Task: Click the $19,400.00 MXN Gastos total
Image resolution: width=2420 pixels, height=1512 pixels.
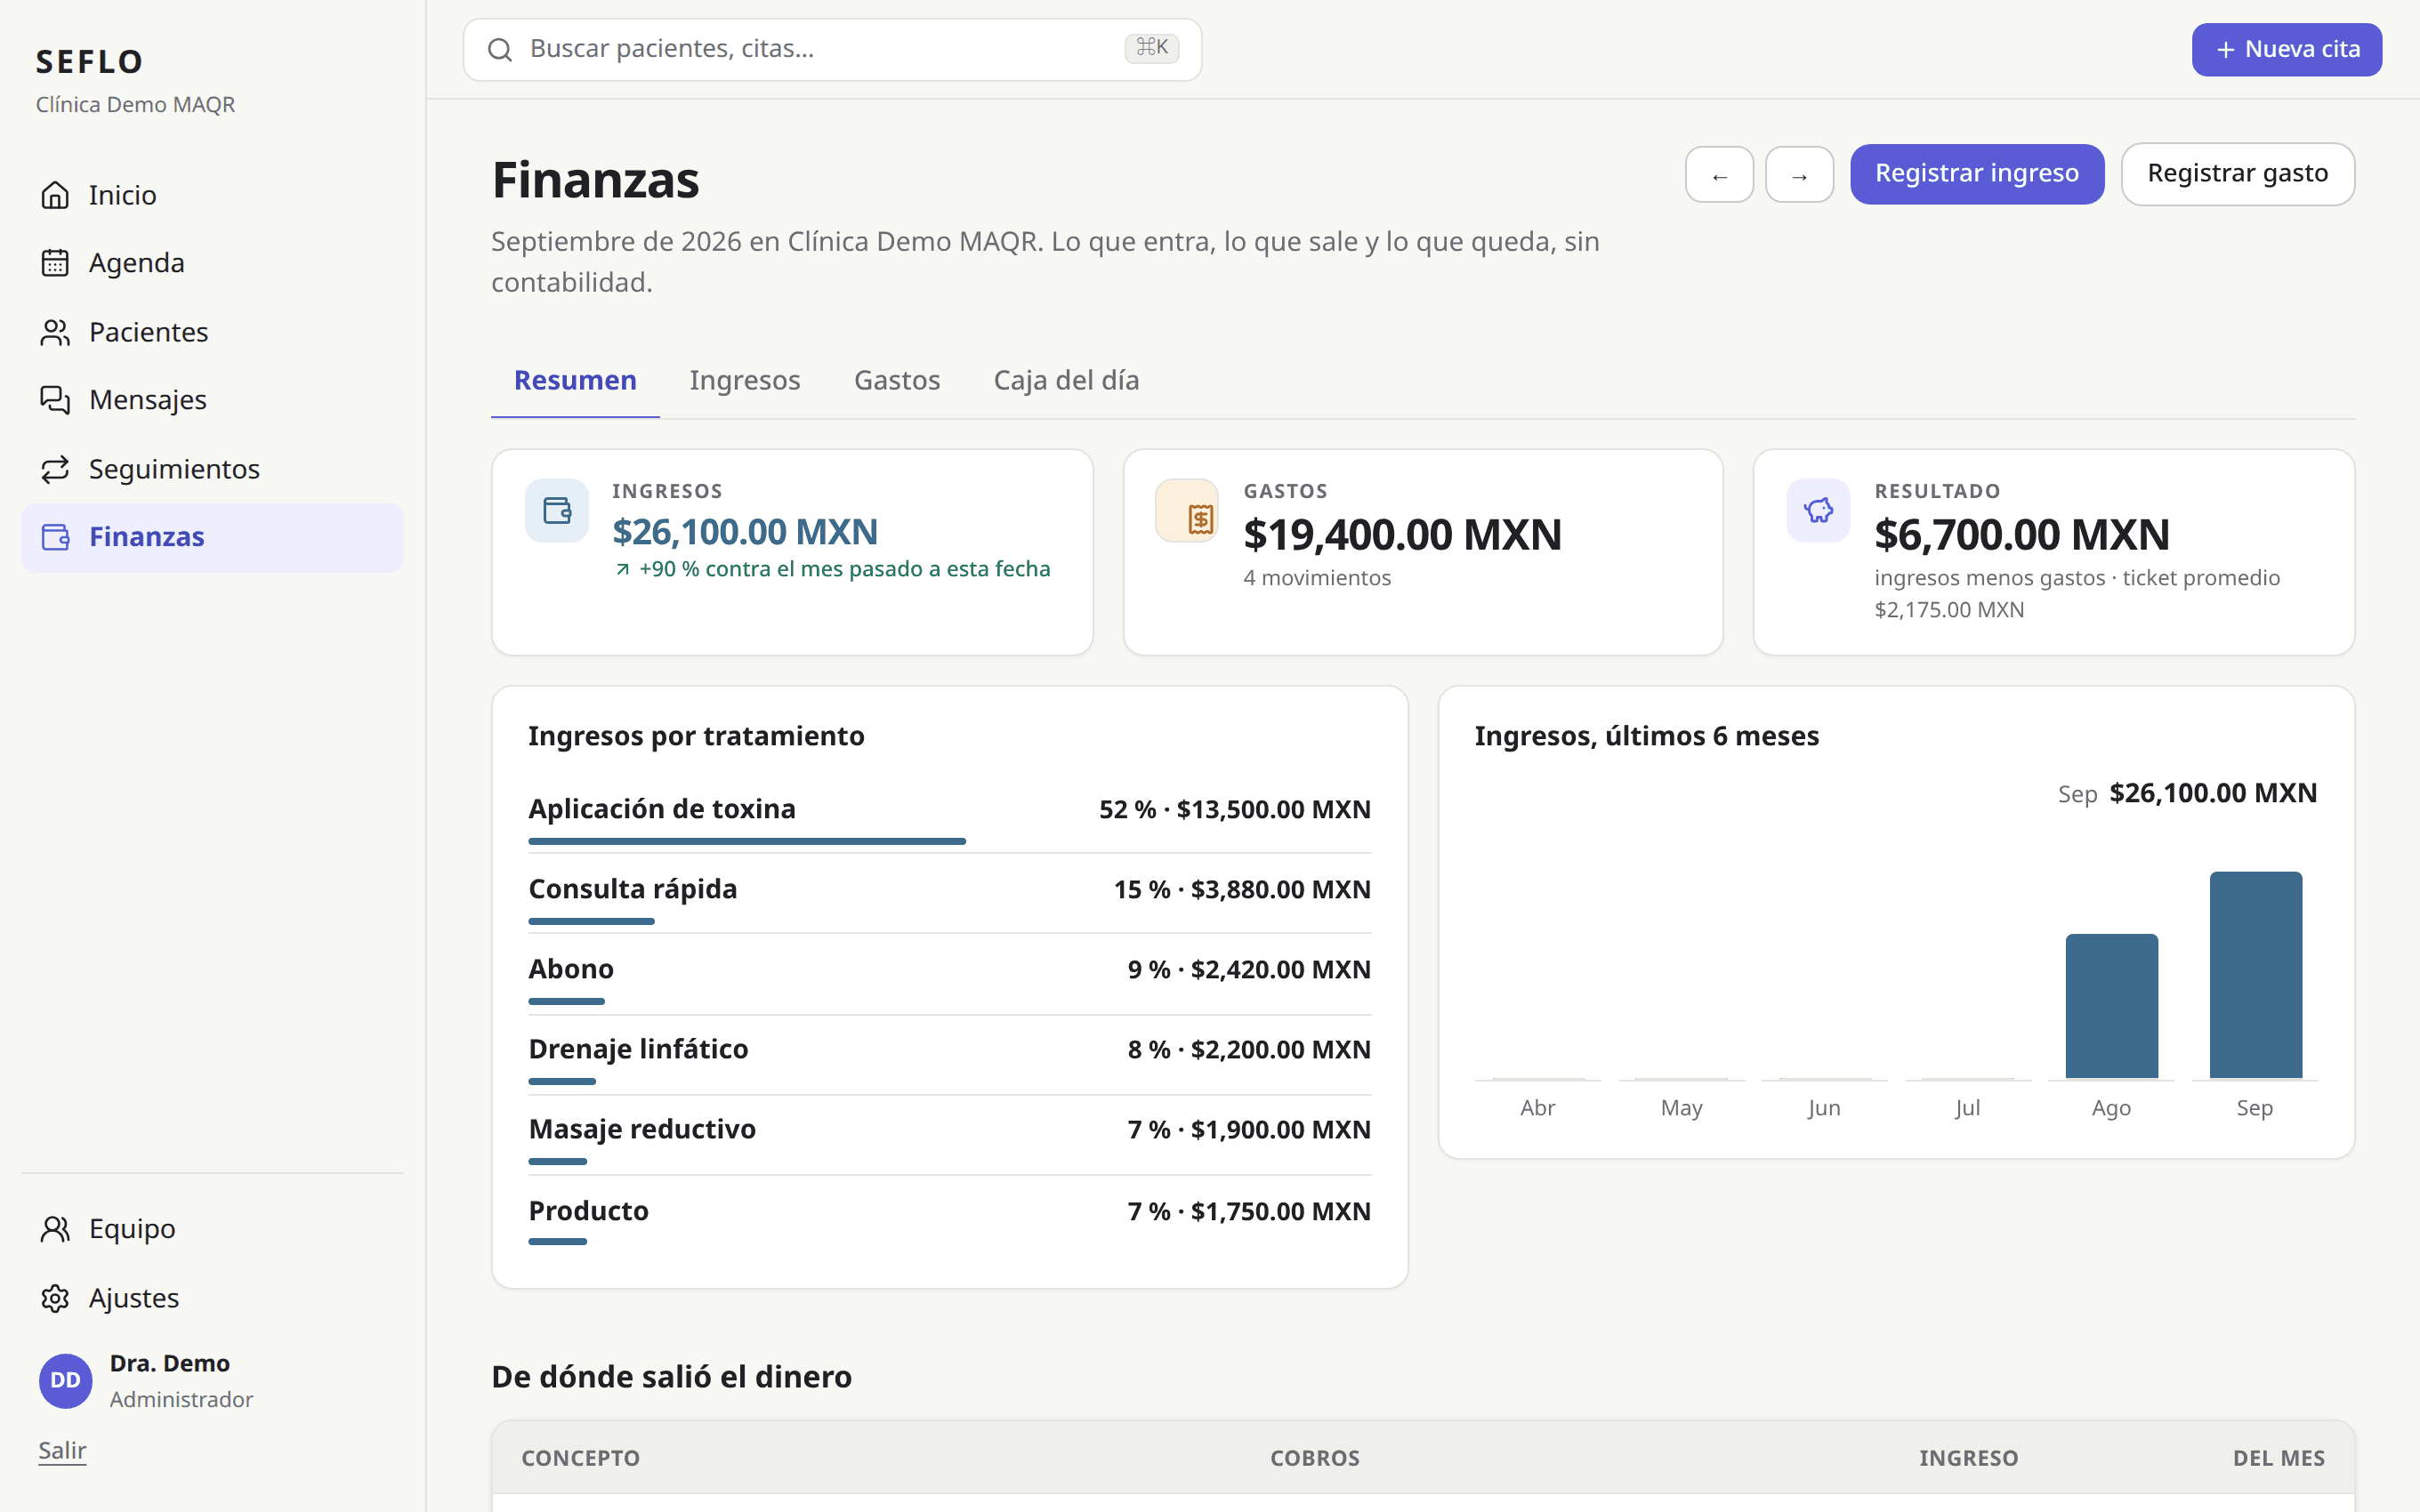Action: 1402,535
